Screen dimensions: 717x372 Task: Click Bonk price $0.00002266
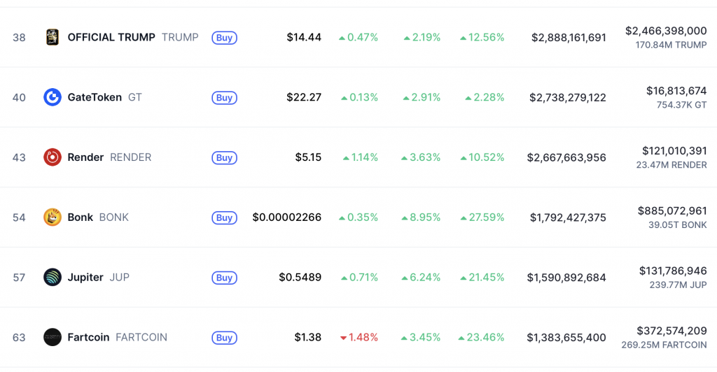(286, 217)
